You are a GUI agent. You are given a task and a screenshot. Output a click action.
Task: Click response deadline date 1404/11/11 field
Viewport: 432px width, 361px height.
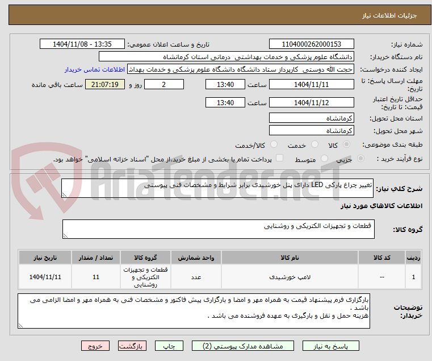coord(311,85)
